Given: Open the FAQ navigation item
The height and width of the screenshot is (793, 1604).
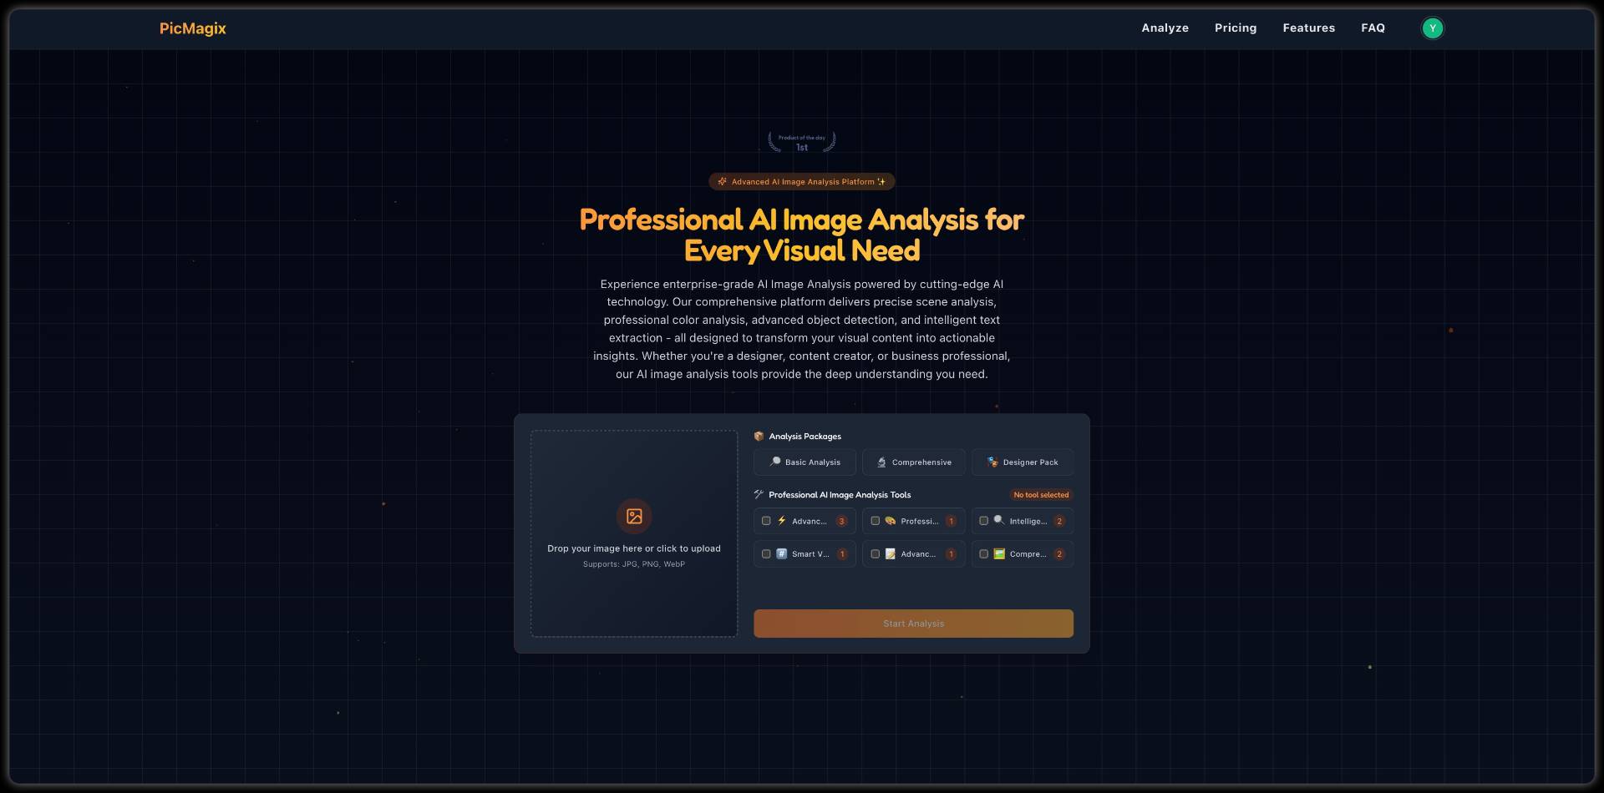Looking at the screenshot, I should (x=1373, y=28).
